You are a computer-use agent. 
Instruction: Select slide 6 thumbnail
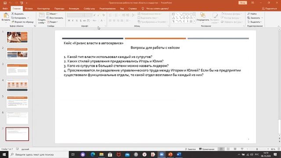17,118
